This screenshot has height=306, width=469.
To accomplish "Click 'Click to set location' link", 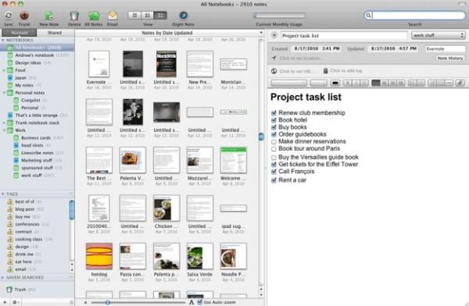I will (x=301, y=59).
